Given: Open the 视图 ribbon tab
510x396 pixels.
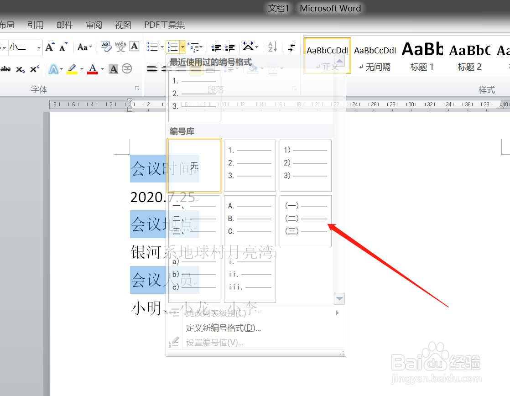Looking at the screenshot, I should (123, 25).
